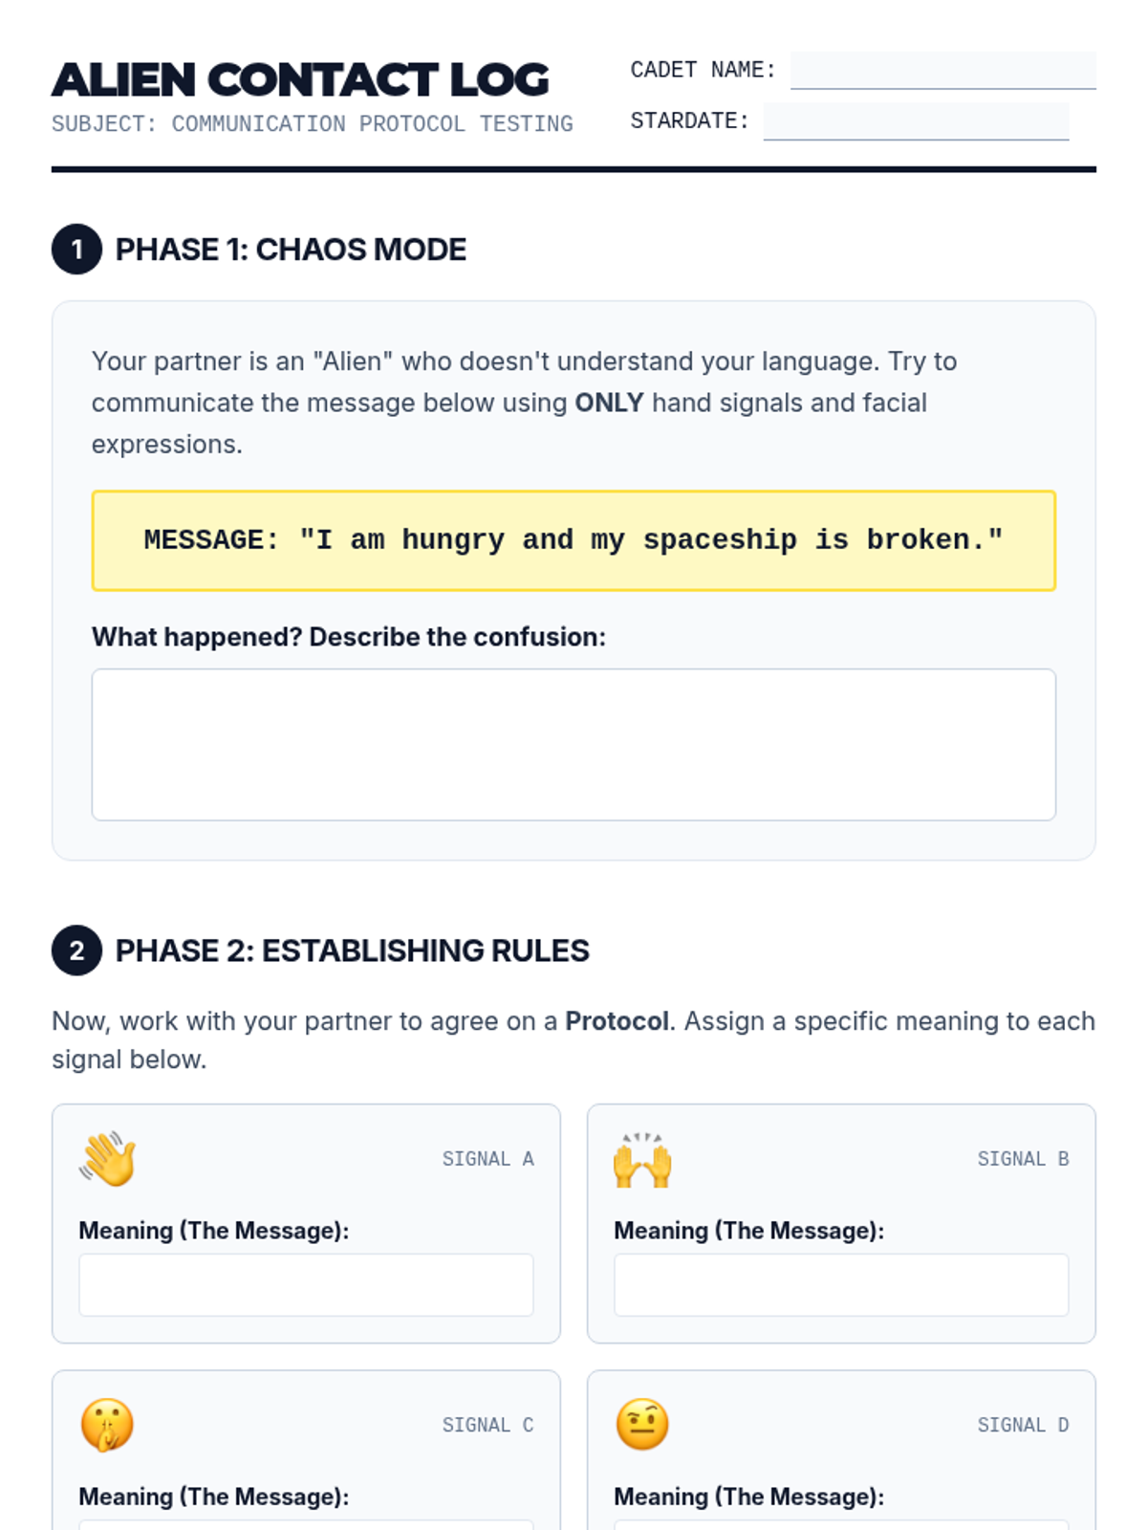
Task: Click the SIGNAL B label
Action: point(1023,1159)
